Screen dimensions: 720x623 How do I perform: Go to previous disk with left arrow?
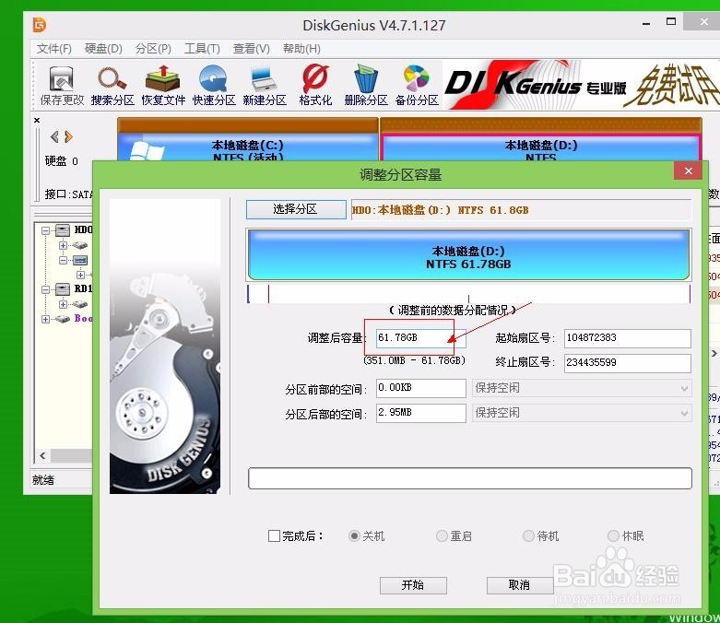click(x=54, y=136)
